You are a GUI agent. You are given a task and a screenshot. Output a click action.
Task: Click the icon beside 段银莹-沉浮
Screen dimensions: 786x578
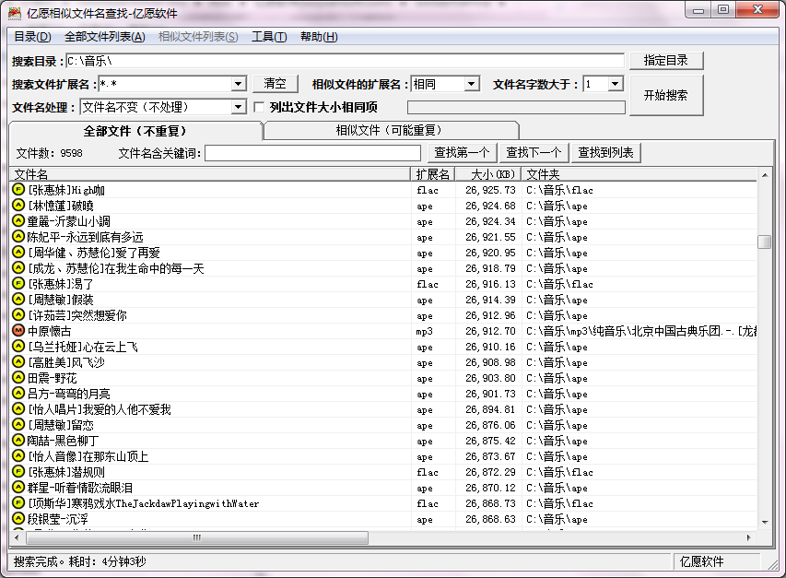[x=18, y=518]
